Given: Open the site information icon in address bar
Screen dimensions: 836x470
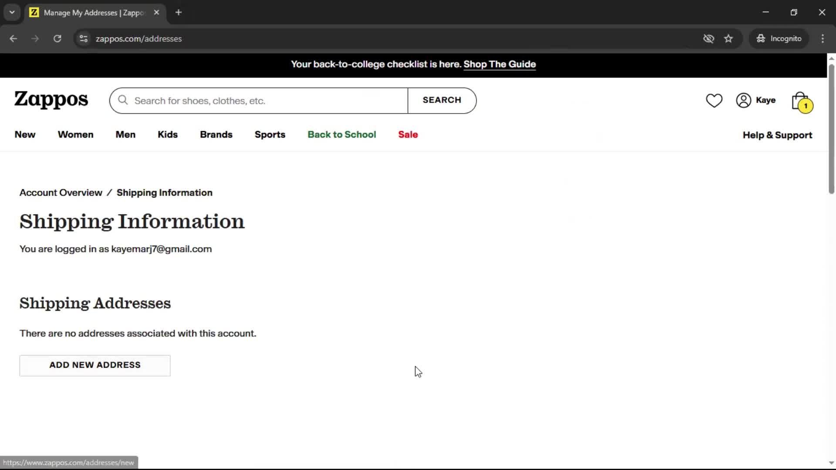Looking at the screenshot, I should (x=84, y=39).
